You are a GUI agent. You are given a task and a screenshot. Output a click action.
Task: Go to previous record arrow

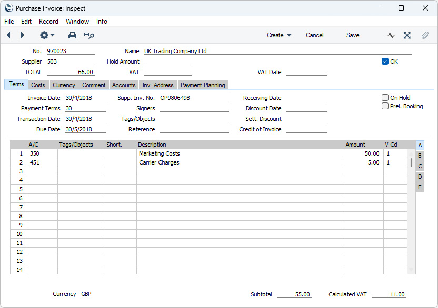pyautogui.click(x=8, y=35)
